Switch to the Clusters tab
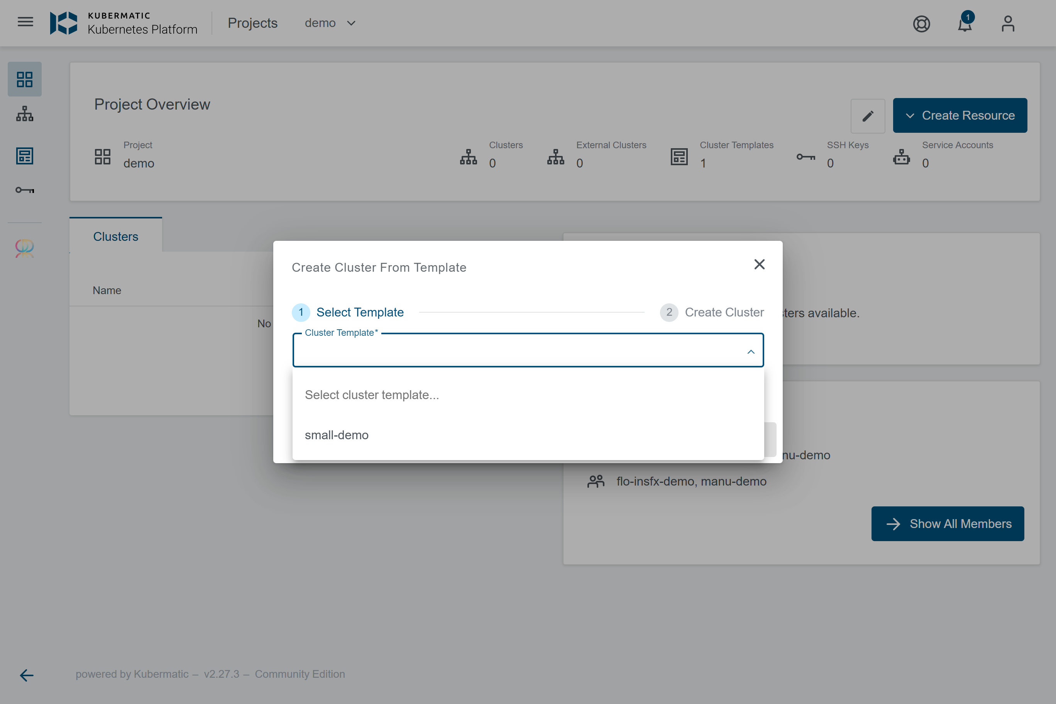Image resolution: width=1056 pixels, height=704 pixels. (x=115, y=237)
